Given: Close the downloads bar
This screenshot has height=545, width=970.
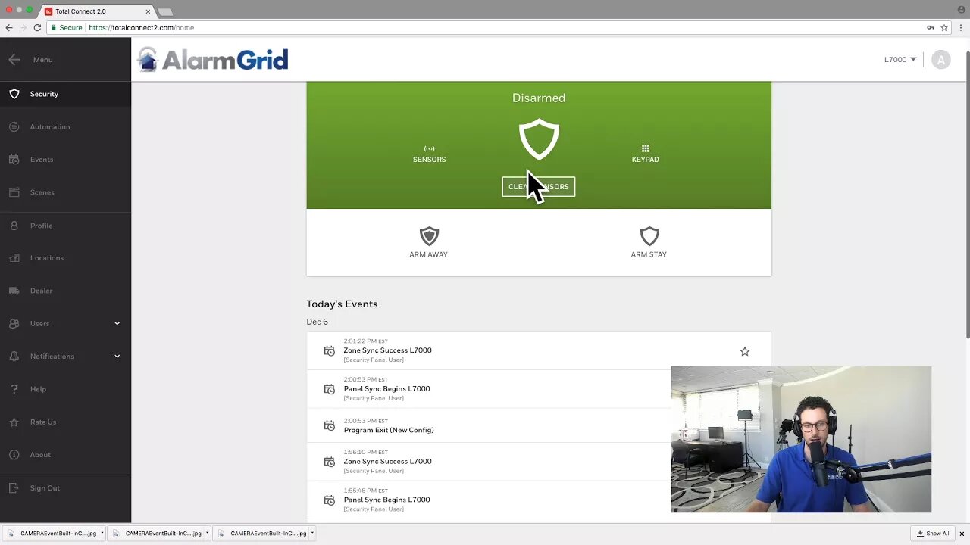Looking at the screenshot, I should (x=962, y=534).
